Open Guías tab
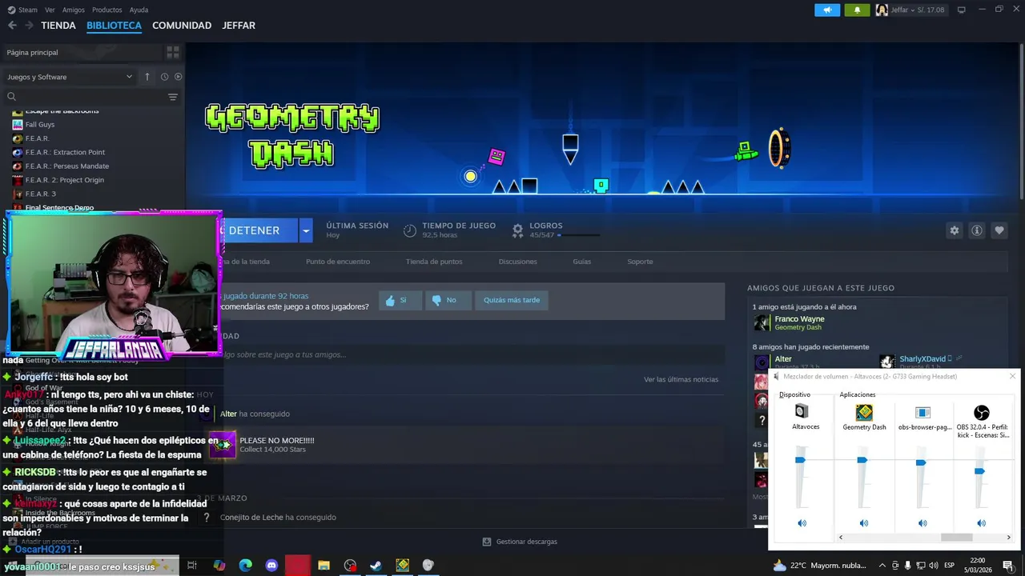Image resolution: width=1025 pixels, height=576 pixels. (x=582, y=262)
